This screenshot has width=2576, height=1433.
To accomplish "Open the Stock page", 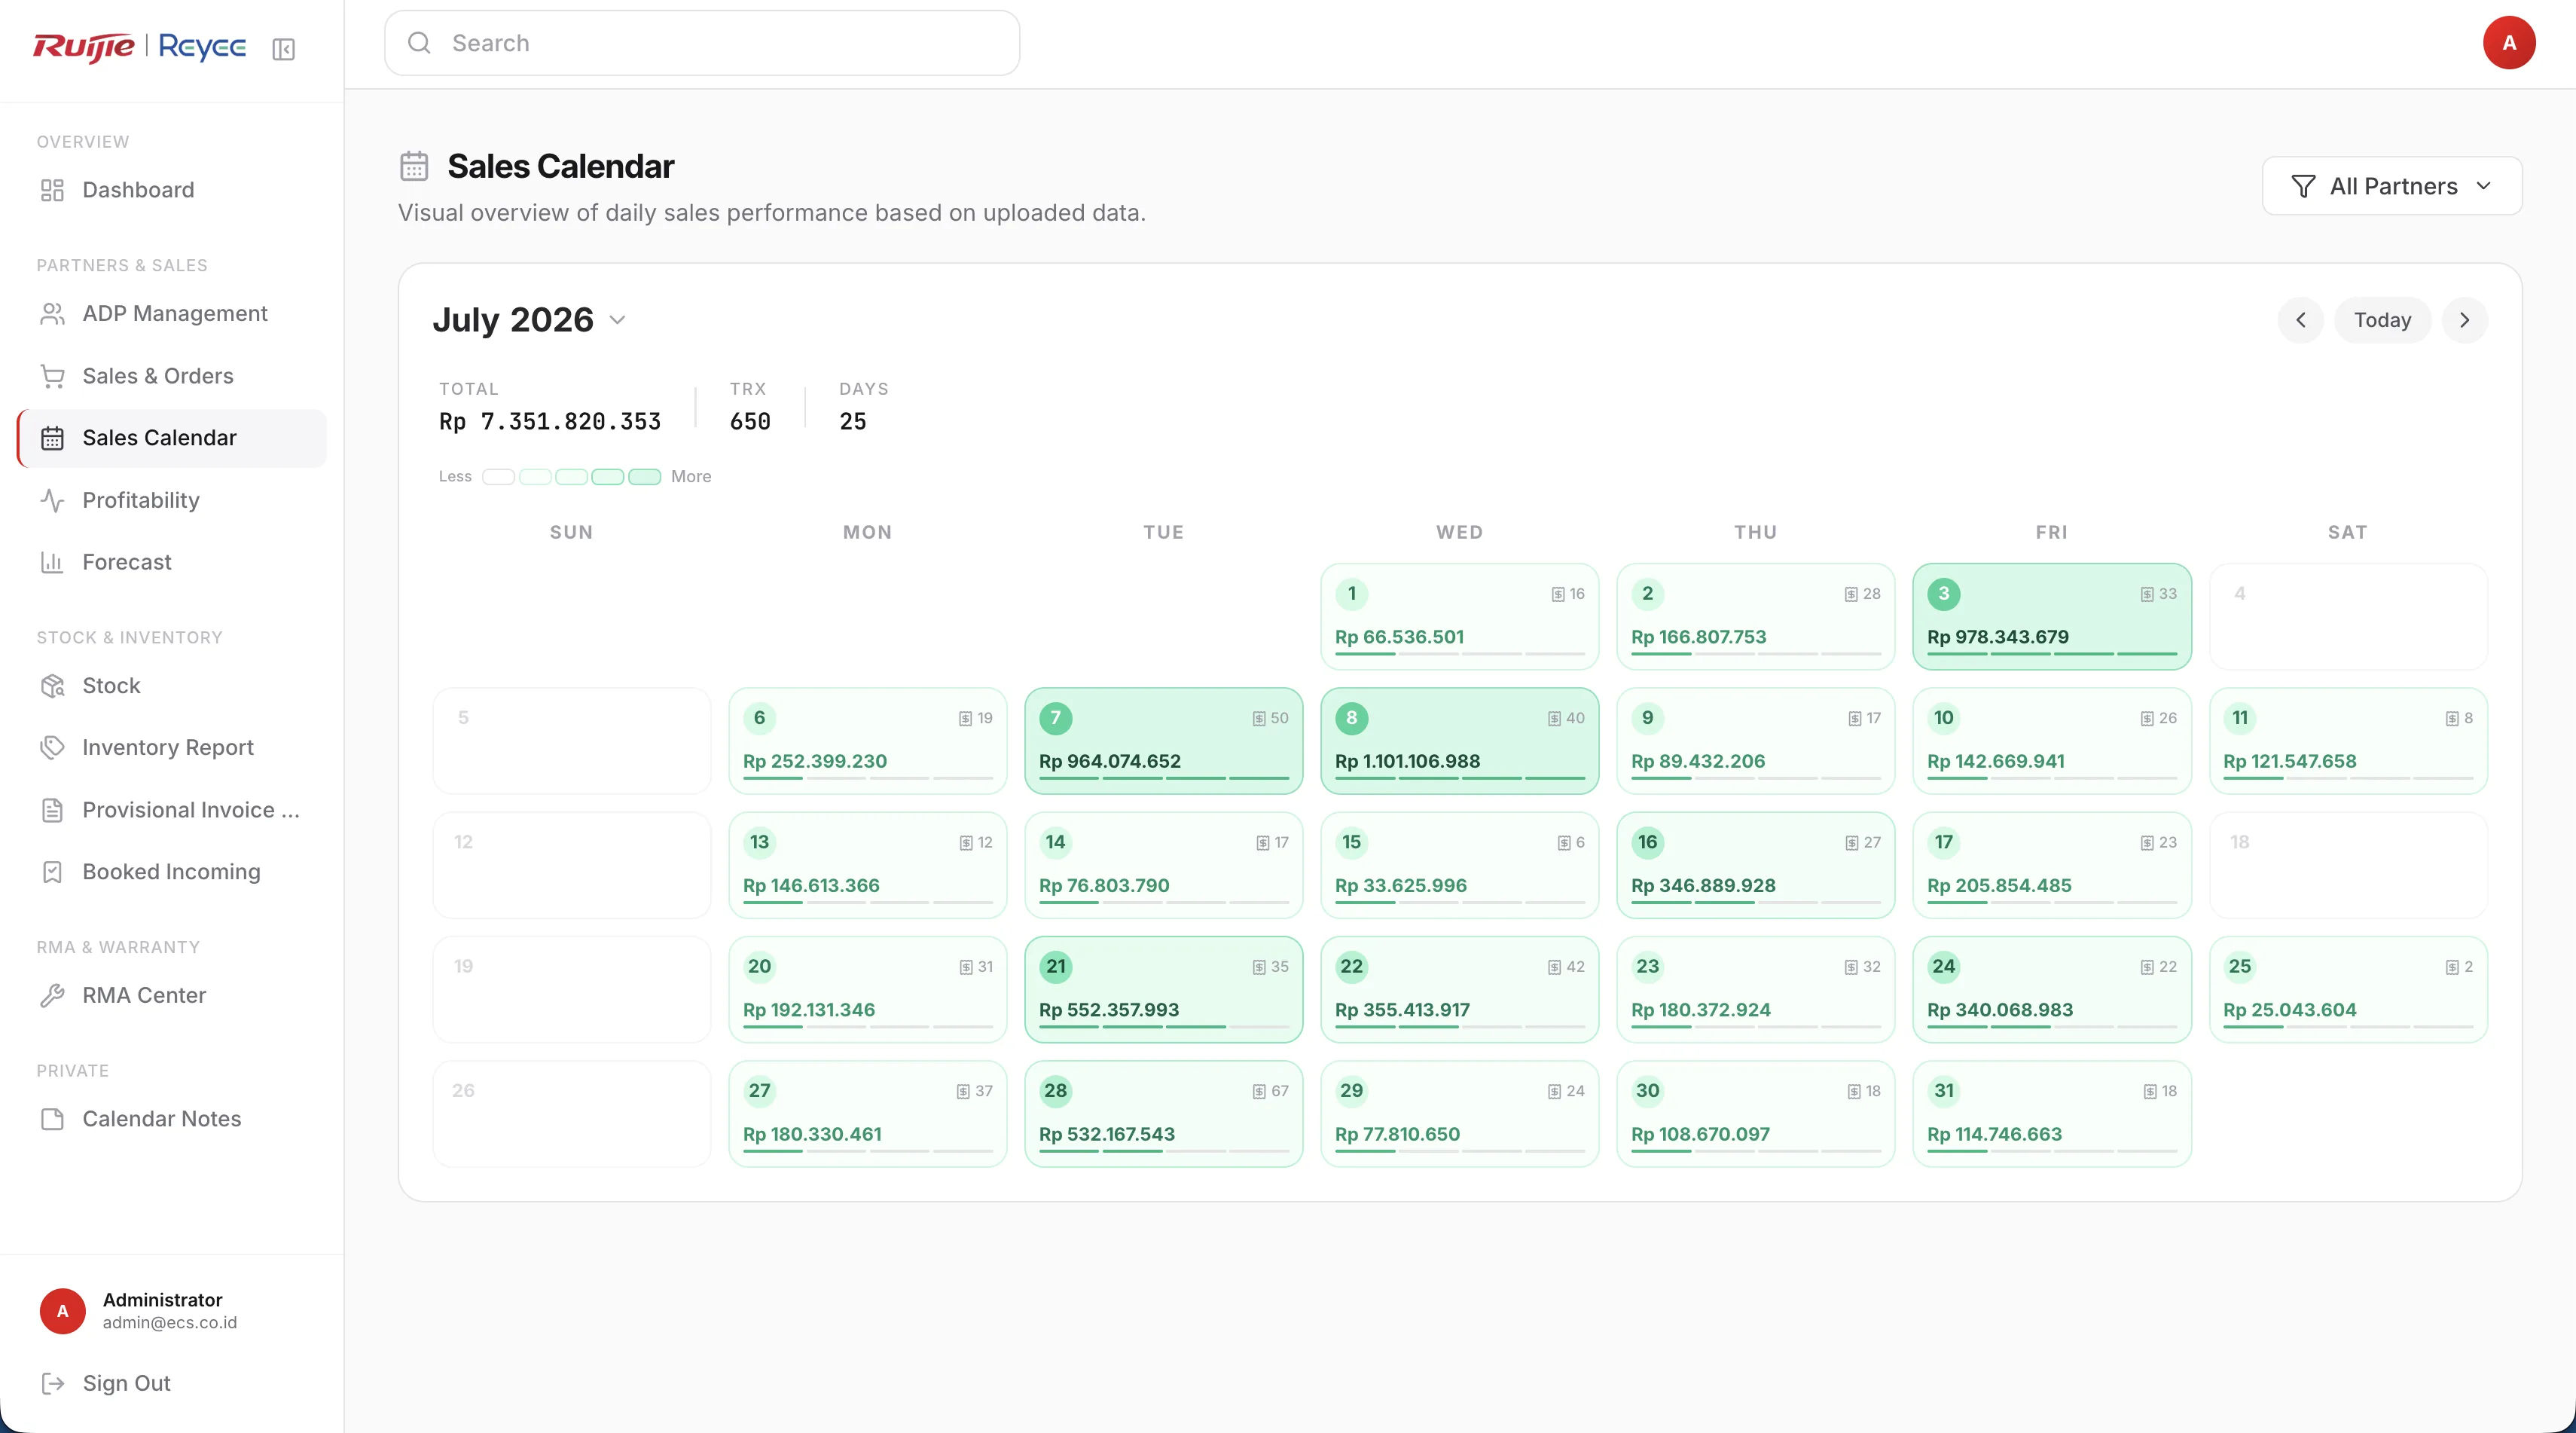I will coord(172,686).
